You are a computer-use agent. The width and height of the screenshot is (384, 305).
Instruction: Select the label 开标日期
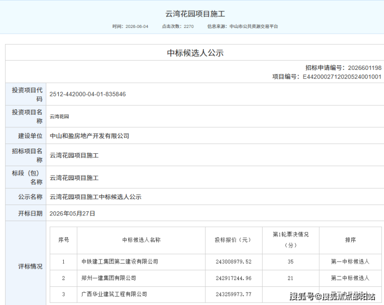(x=31, y=213)
